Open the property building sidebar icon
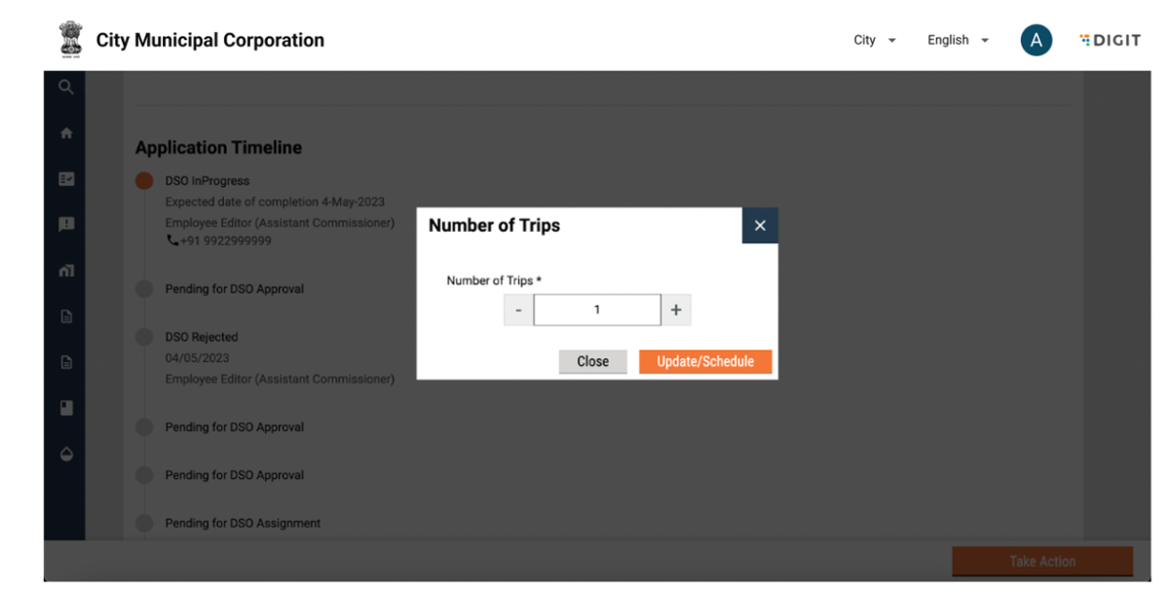 coord(66,271)
